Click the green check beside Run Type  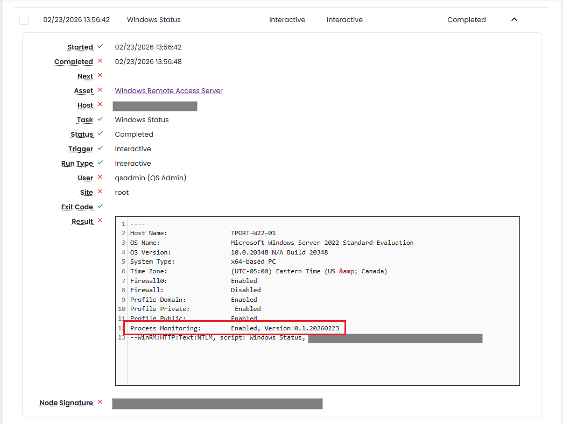click(100, 163)
